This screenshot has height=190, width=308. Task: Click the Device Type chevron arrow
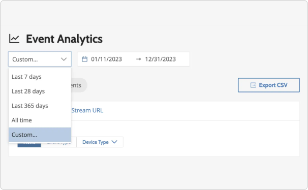(114, 142)
